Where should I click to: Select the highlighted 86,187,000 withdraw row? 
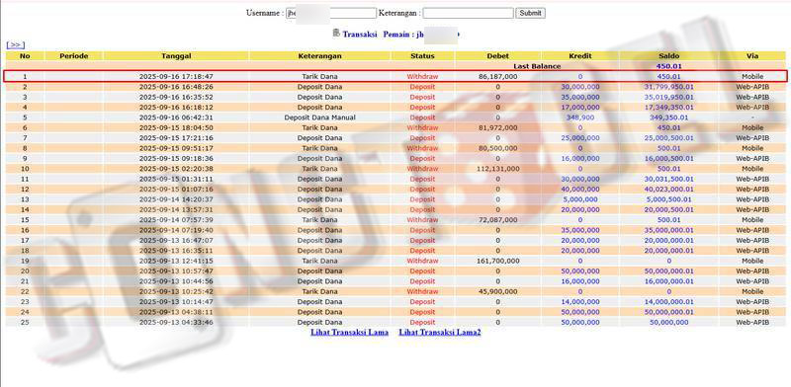395,77
